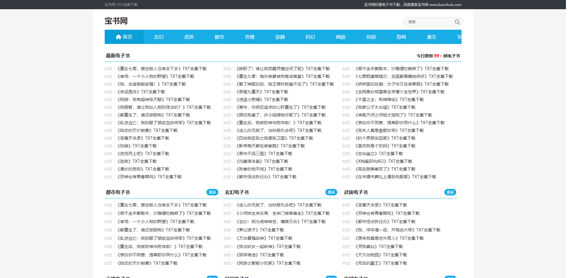This screenshot has height=278, width=571.
Task: Open the 玄幻 category tab
Action: [x=159, y=37]
